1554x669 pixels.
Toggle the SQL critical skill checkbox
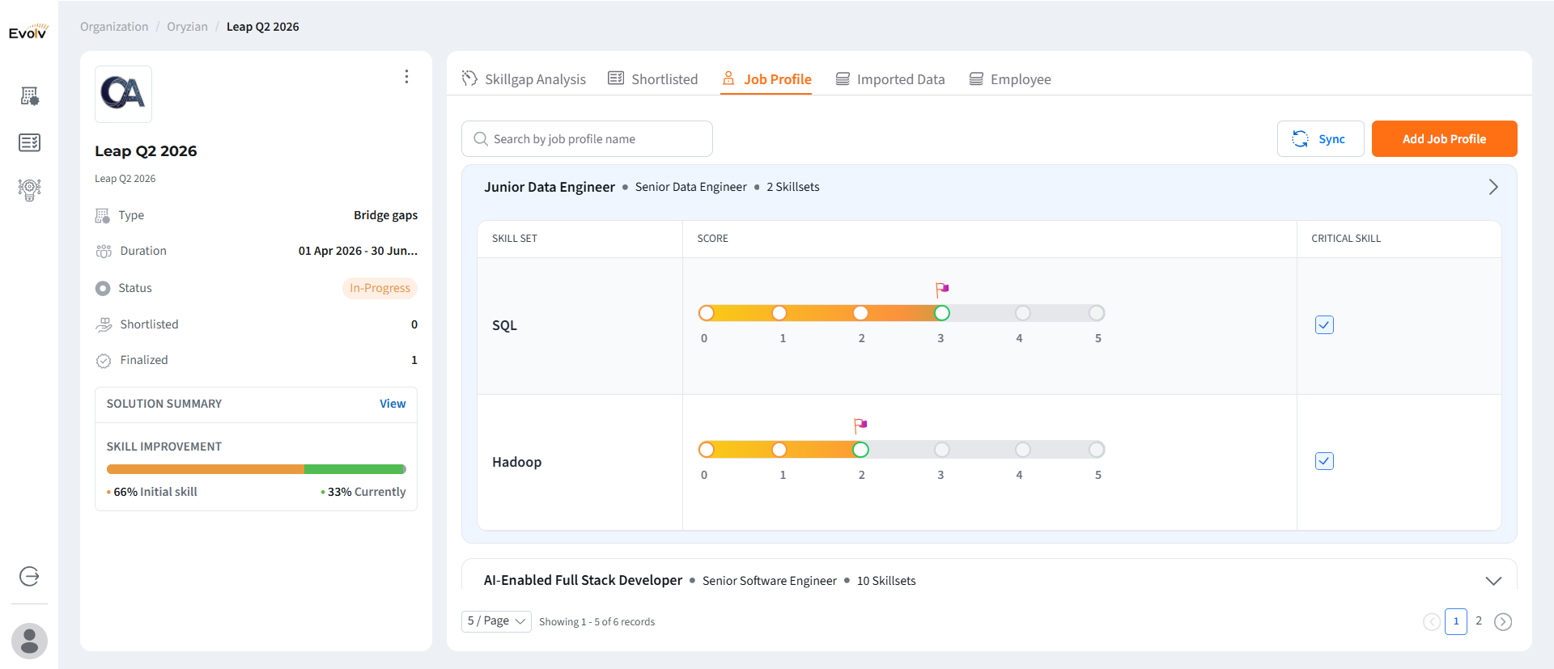[x=1324, y=325]
